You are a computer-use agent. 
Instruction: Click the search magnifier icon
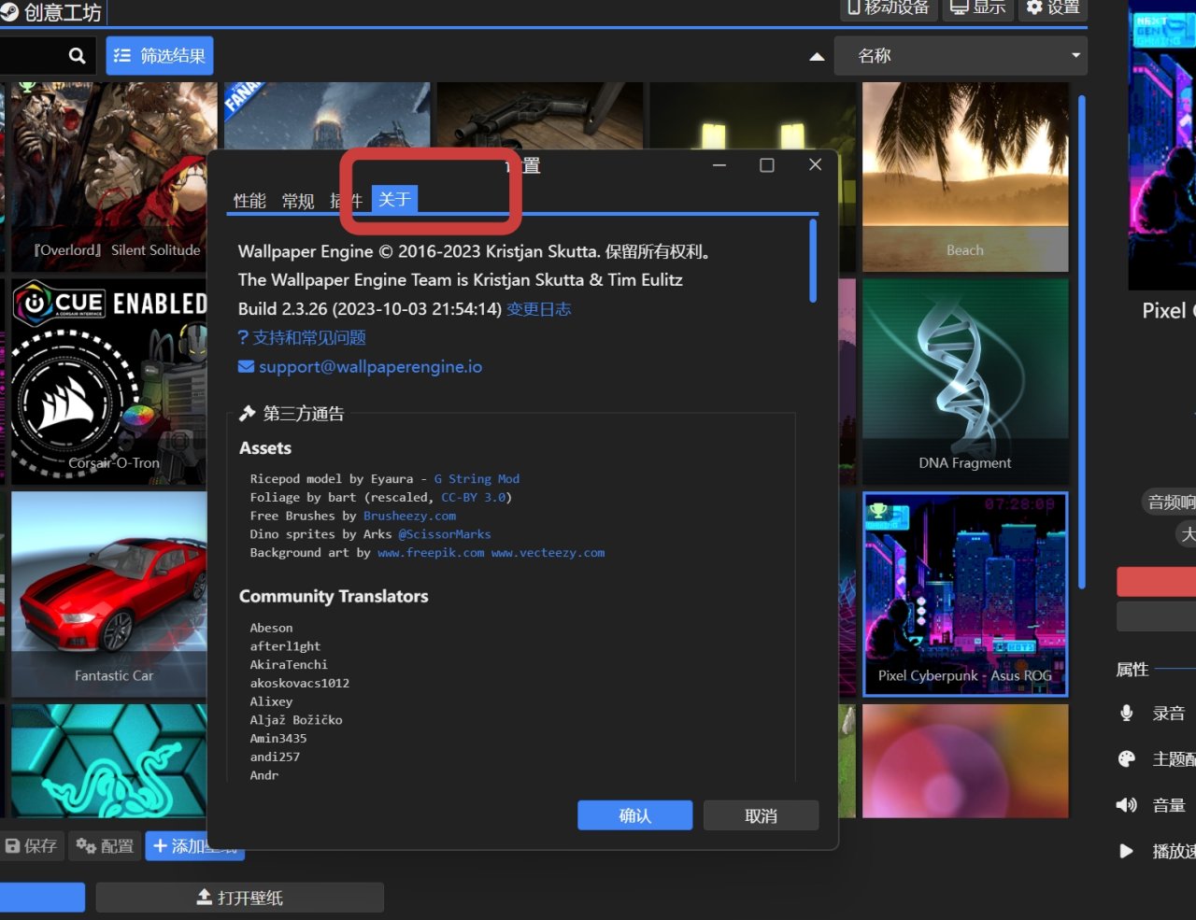(77, 56)
